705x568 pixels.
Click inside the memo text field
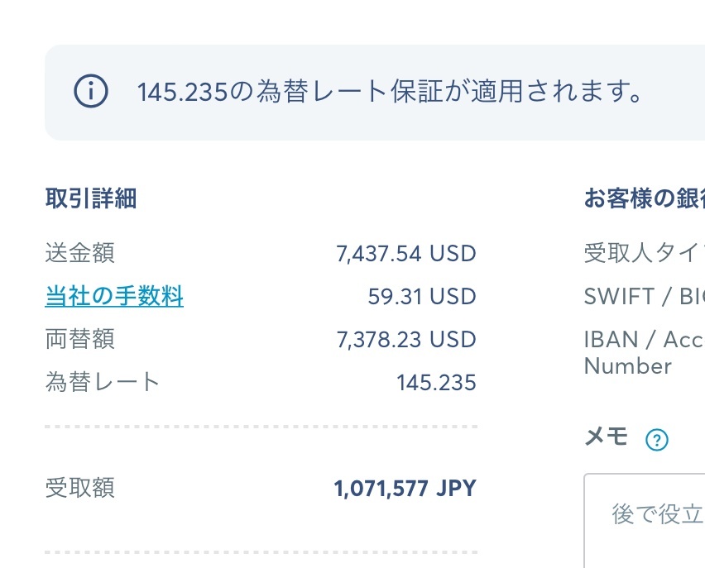coord(645,521)
